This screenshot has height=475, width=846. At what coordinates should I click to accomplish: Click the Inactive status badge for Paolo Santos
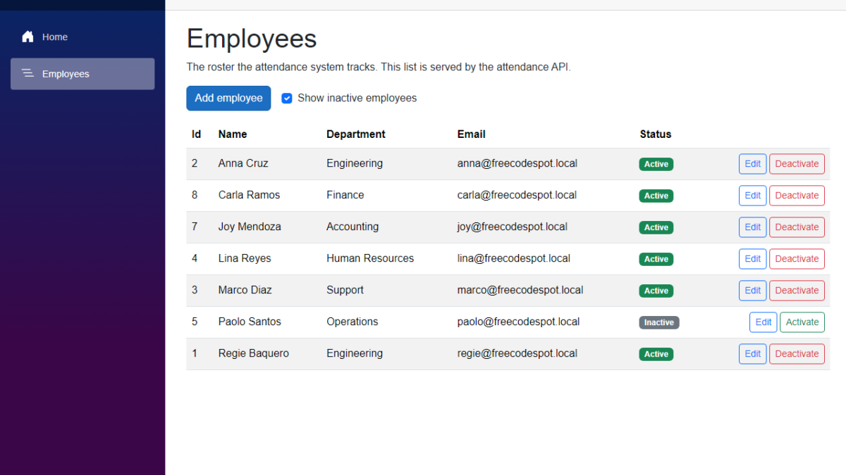point(659,322)
